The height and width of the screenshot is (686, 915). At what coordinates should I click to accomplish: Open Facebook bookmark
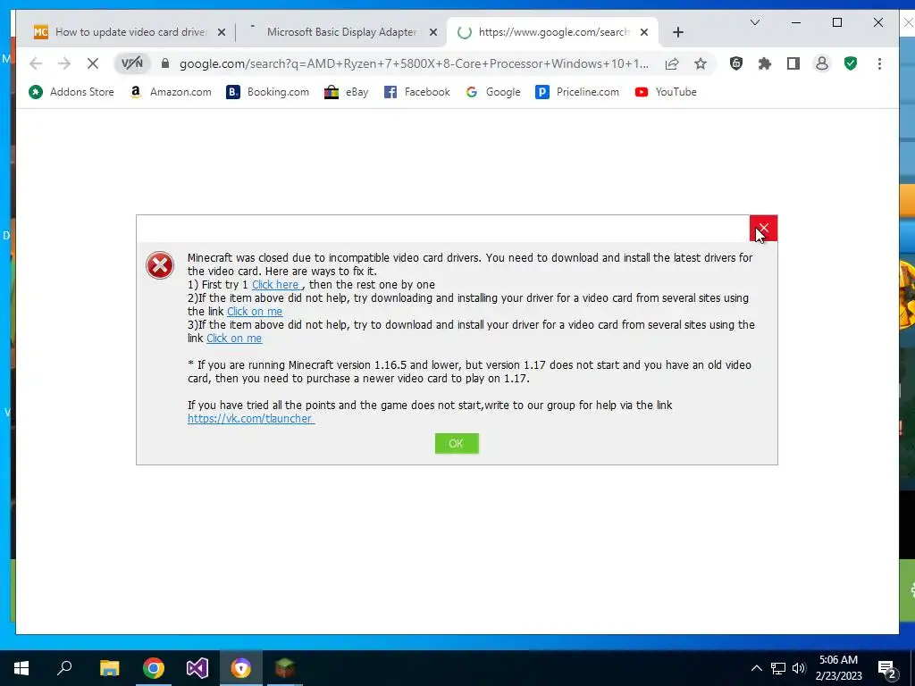[416, 92]
